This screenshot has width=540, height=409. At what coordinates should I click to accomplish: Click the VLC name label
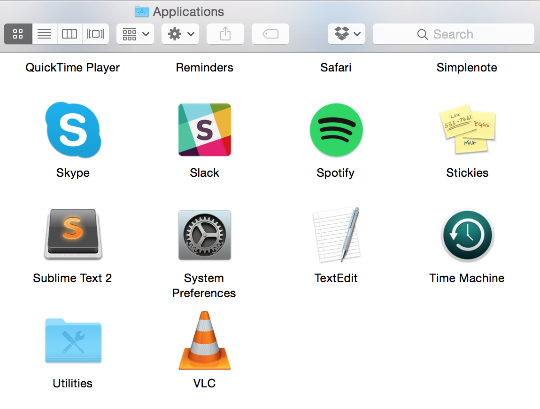click(x=205, y=383)
